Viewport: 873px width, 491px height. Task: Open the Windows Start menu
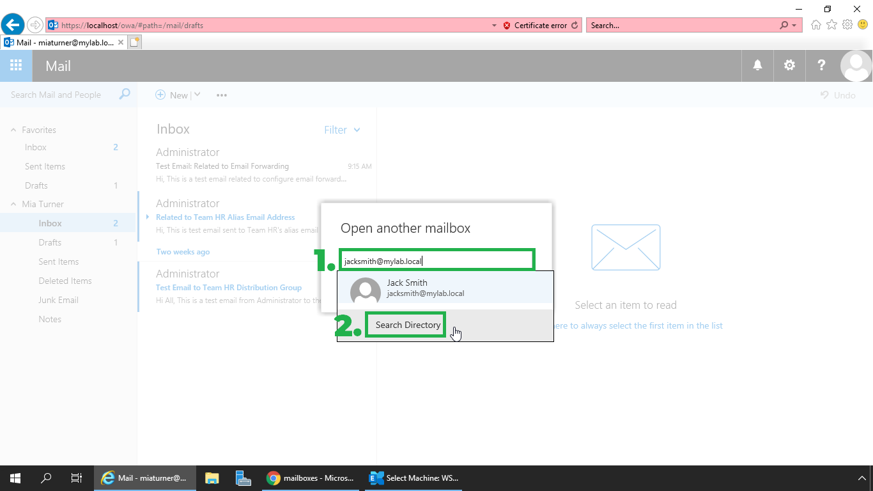tap(15, 478)
